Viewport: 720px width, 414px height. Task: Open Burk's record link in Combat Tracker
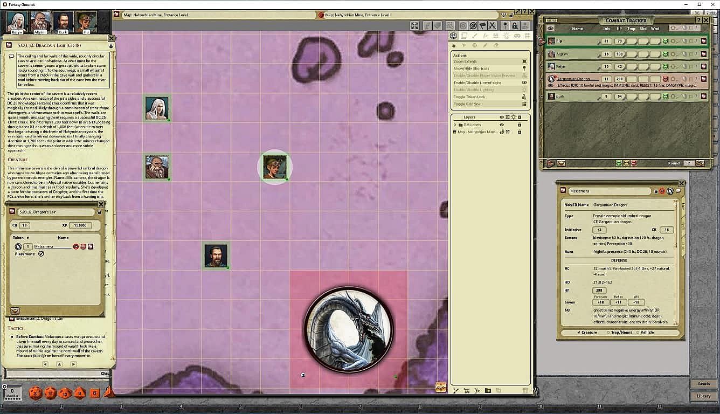tap(703, 96)
